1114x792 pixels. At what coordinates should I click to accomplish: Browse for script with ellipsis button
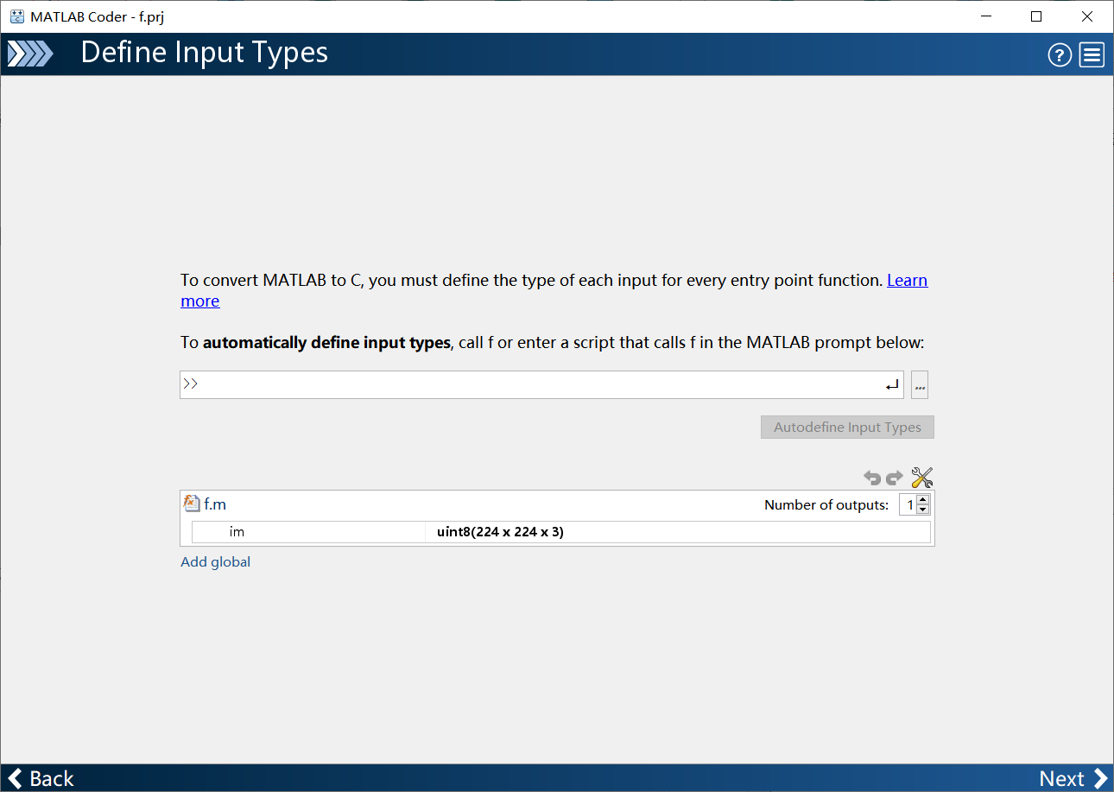[920, 385]
